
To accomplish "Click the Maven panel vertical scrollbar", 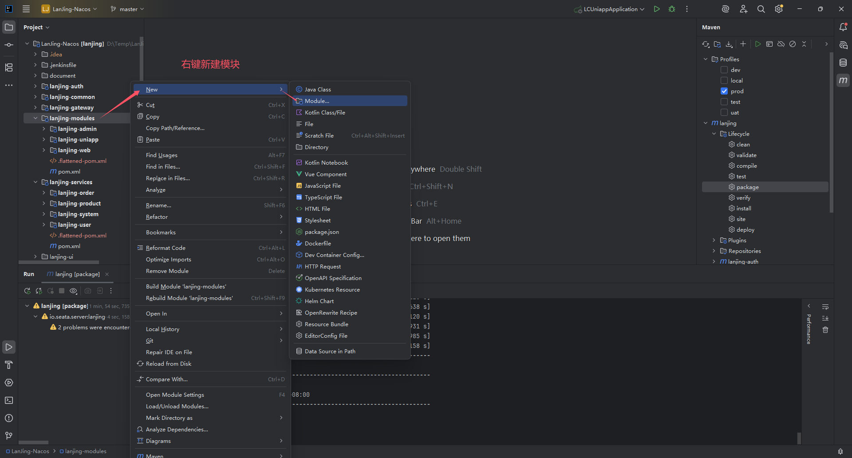I will (832, 133).
